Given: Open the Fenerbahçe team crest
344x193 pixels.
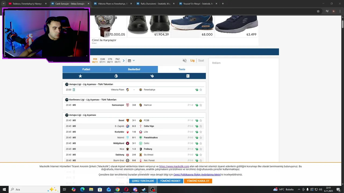Looking at the screenshot, I should click(141, 90).
